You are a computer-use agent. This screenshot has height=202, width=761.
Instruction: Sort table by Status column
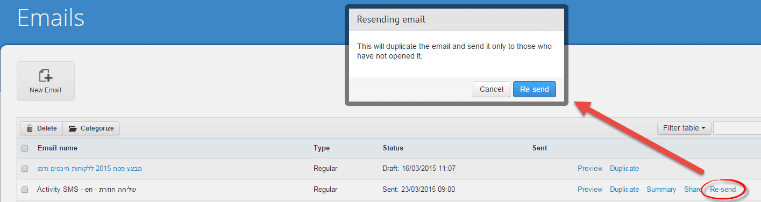click(x=393, y=148)
